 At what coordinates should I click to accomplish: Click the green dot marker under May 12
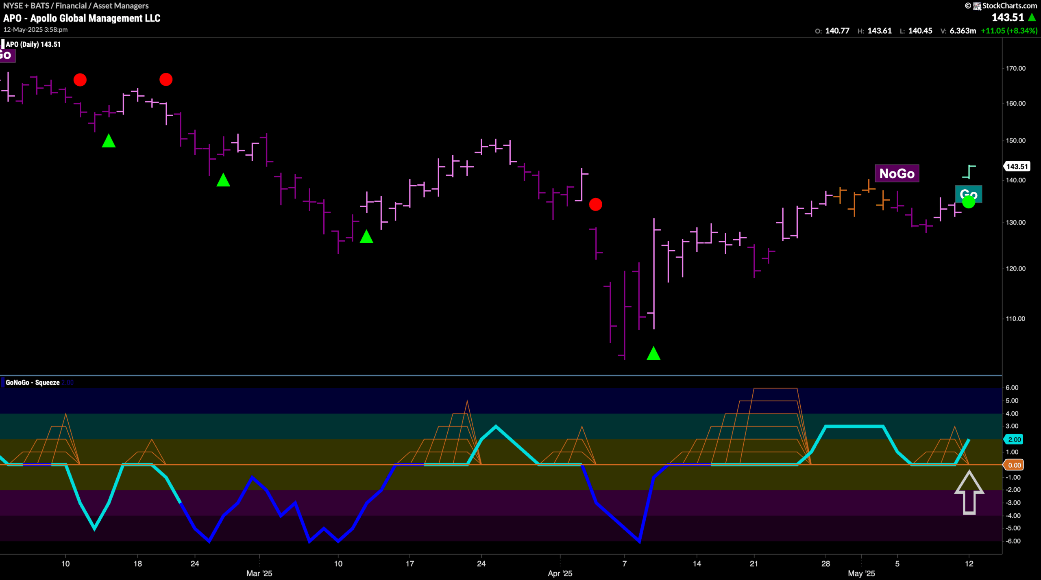coord(969,202)
